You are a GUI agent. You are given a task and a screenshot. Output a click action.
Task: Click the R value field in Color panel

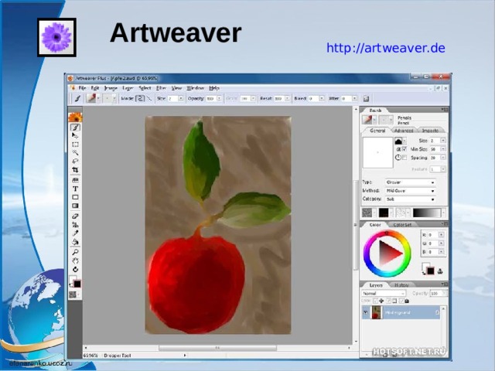coord(433,235)
